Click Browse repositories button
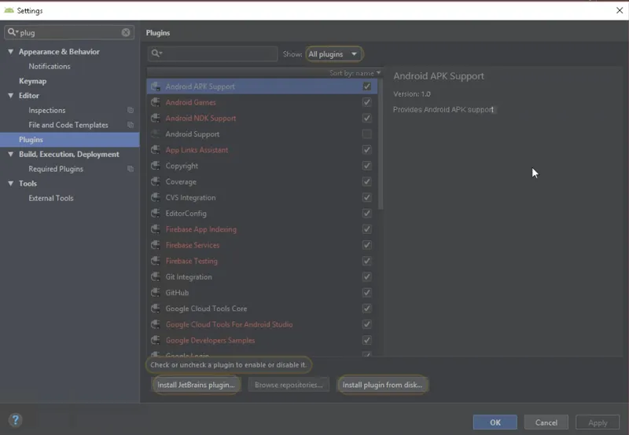This screenshot has height=435, width=629. coord(289,385)
